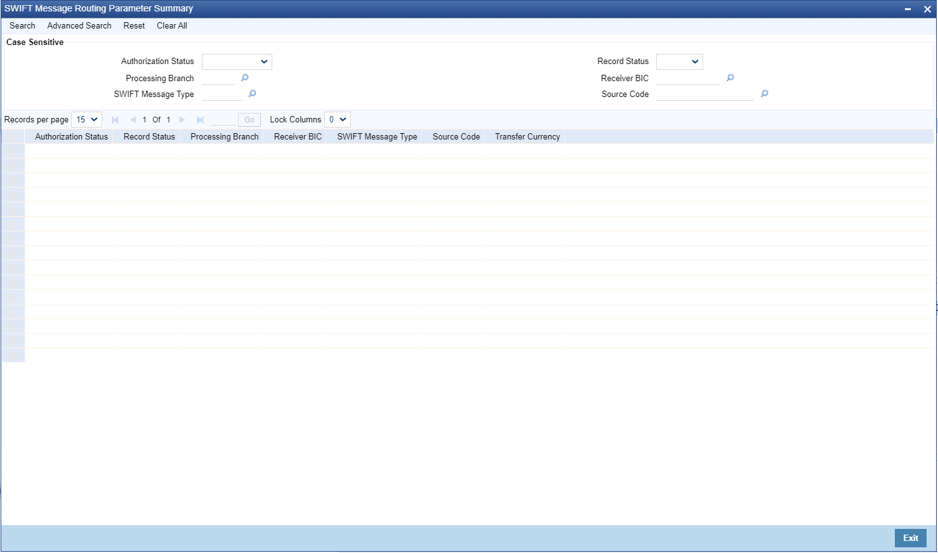Go to next page of records
The width and height of the screenshot is (938, 553).
click(182, 120)
